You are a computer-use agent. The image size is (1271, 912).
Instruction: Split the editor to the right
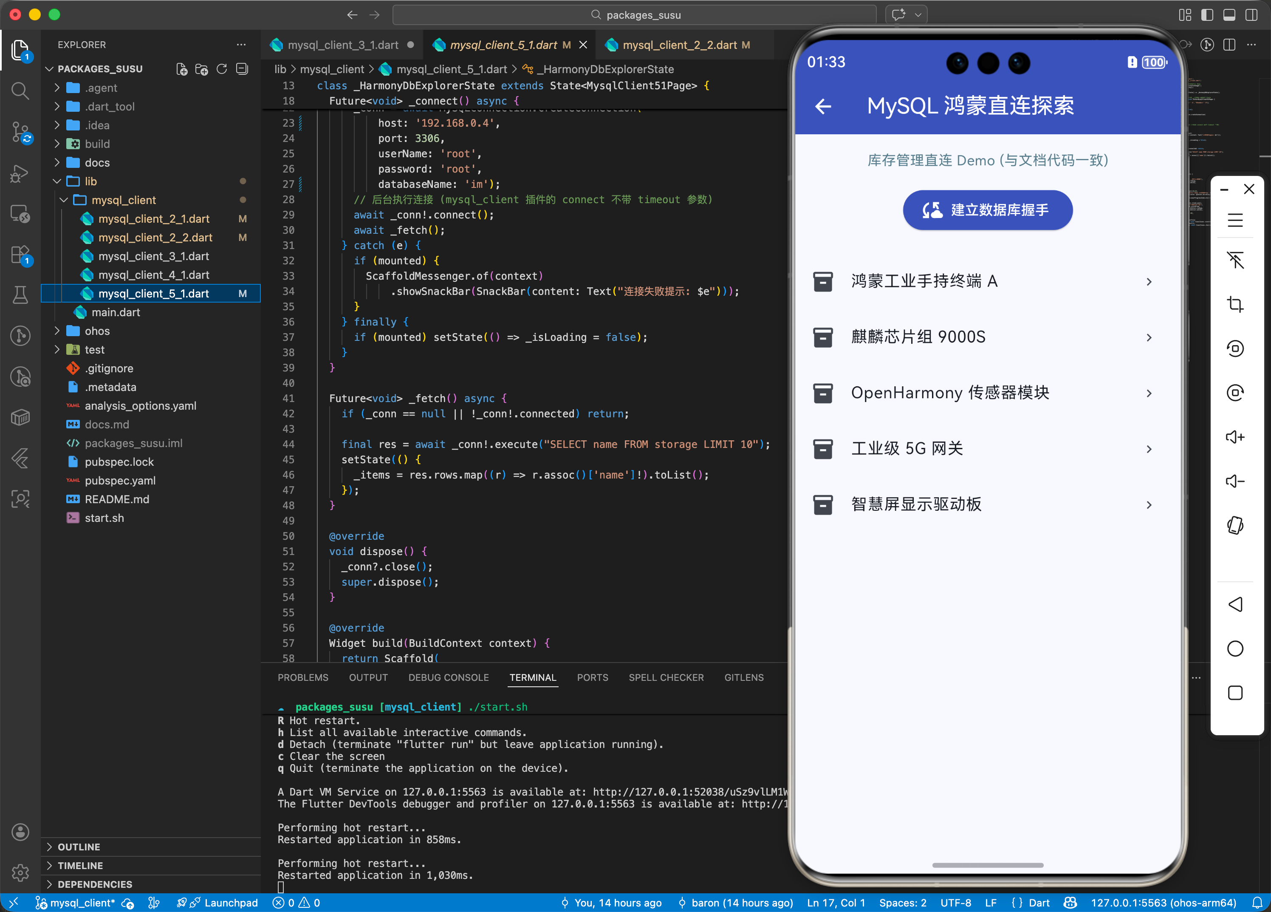pos(1229,45)
